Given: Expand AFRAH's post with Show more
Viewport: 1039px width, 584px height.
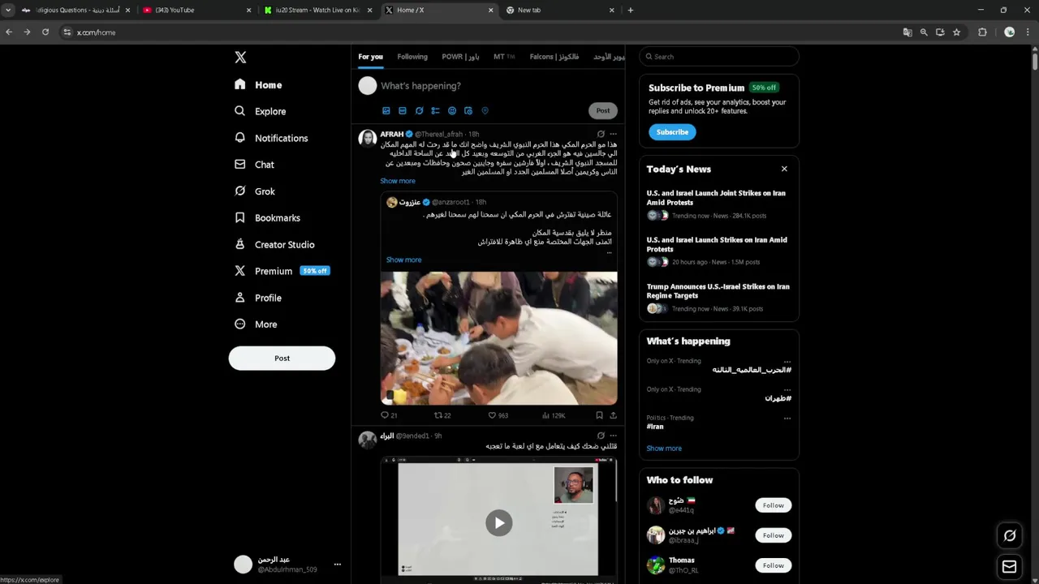Looking at the screenshot, I should (398, 181).
